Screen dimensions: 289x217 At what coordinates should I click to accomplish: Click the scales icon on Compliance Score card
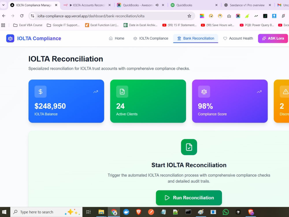[204, 91]
